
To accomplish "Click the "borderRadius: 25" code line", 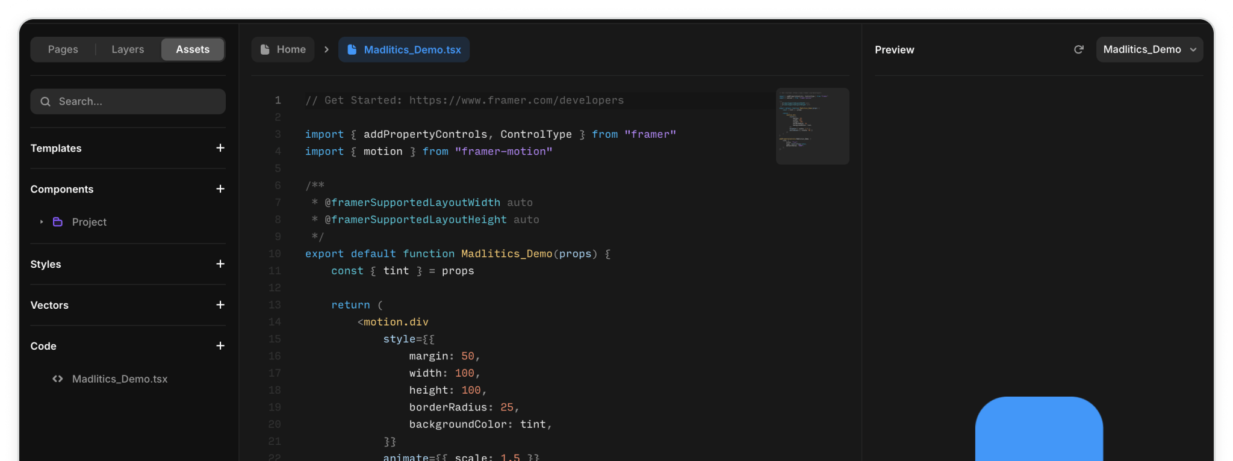I will click(x=464, y=407).
